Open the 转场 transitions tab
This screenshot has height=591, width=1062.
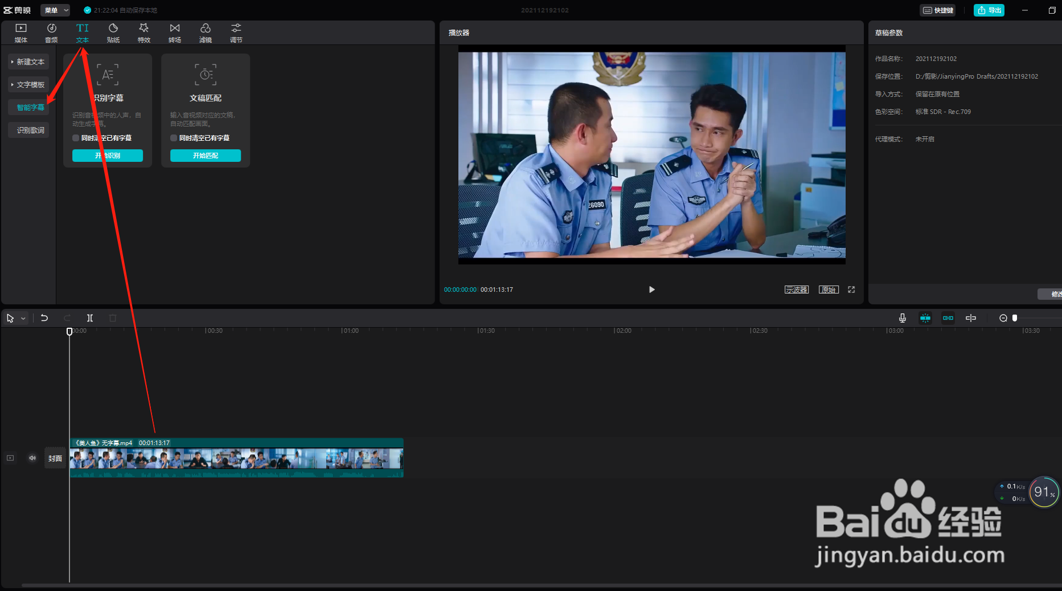click(x=175, y=33)
